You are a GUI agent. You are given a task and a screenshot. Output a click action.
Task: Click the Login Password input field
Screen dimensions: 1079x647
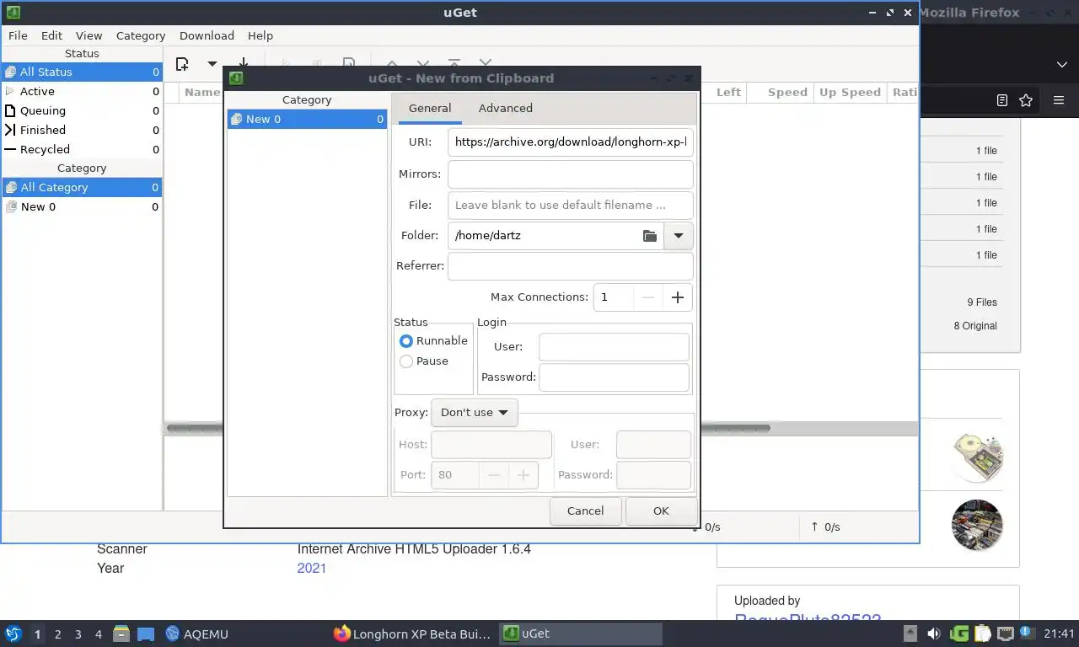pos(614,377)
